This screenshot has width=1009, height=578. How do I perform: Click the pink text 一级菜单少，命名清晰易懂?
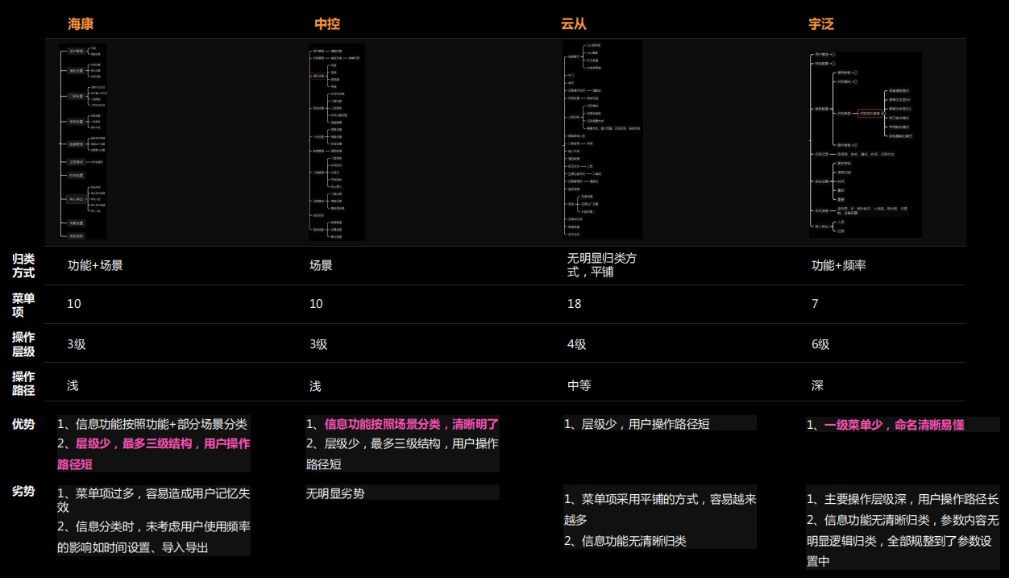pos(895,425)
